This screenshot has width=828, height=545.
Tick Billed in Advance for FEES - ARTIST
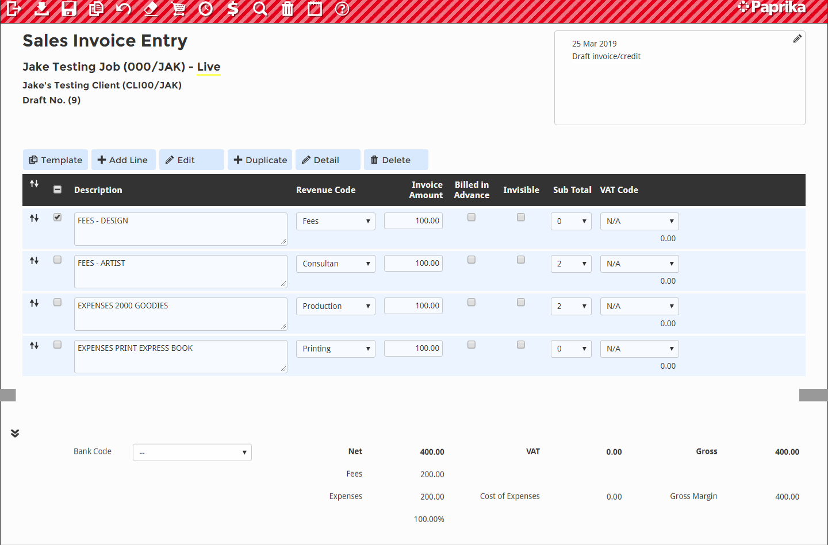[471, 260]
